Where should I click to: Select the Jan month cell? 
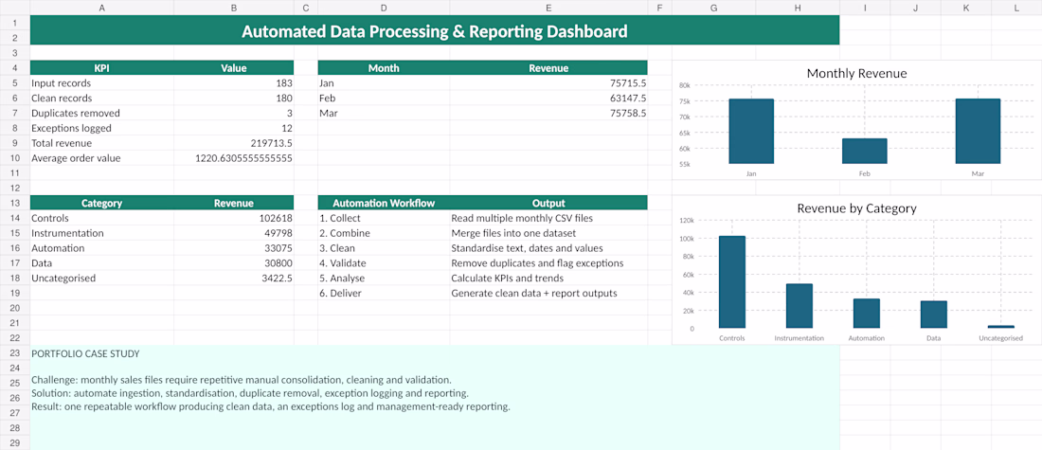[384, 83]
